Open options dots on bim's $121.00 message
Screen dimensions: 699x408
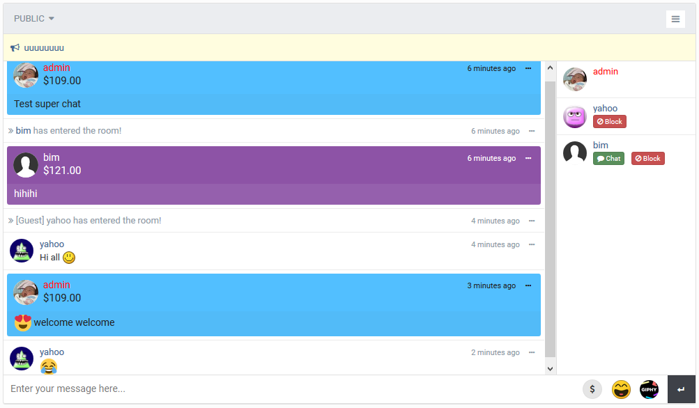[528, 158]
